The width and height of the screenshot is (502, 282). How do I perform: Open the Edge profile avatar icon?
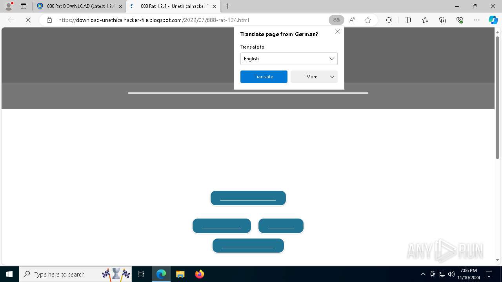(9, 6)
